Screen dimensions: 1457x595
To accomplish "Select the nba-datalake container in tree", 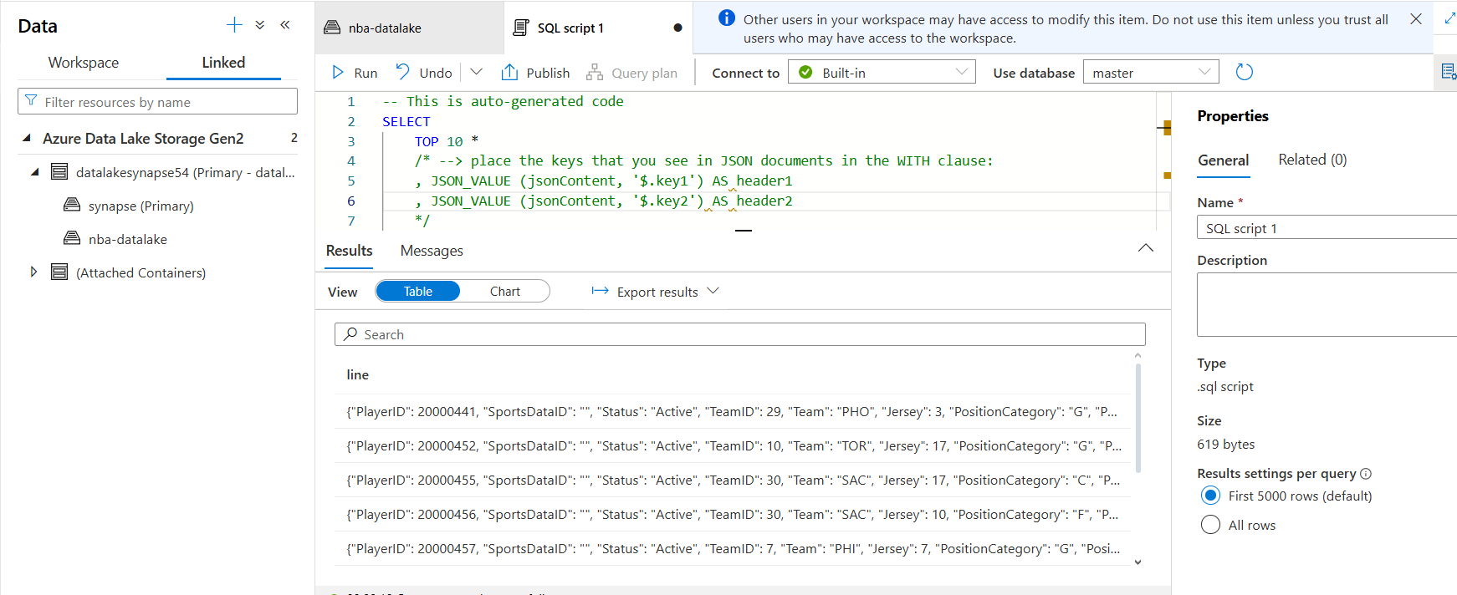I will coord(128,239).
